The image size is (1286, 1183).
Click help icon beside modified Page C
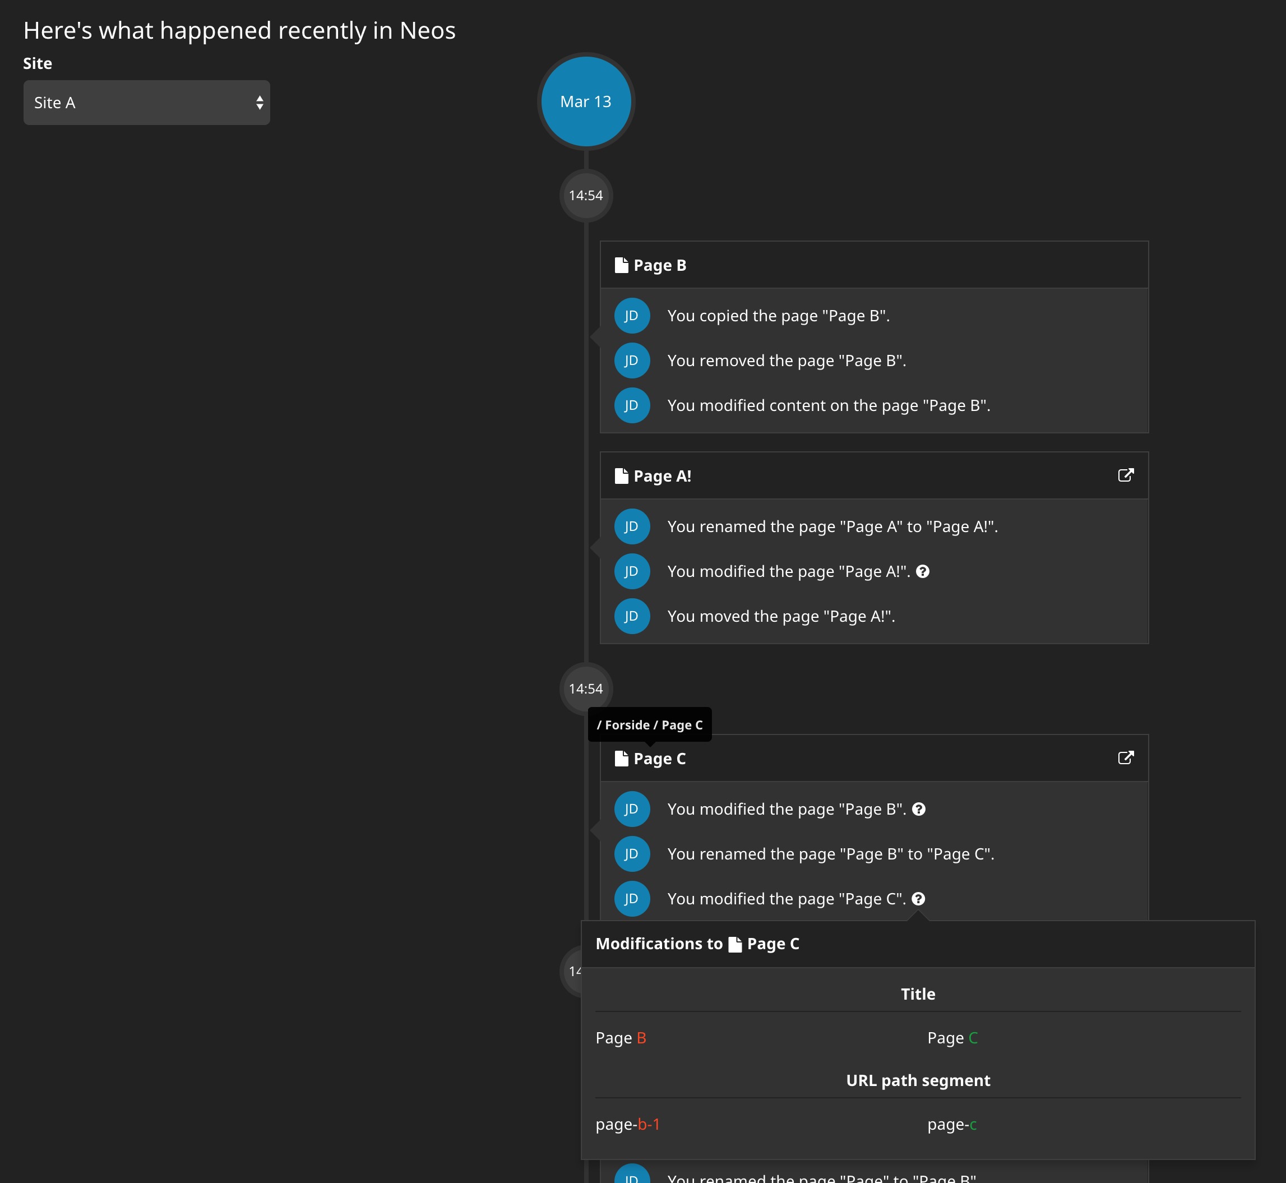tap(918, 899)
